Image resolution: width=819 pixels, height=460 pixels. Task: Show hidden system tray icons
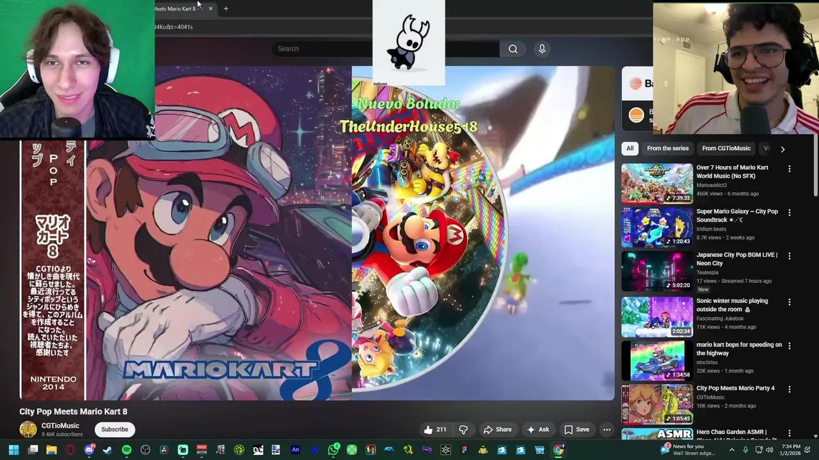tap(731, 450)
